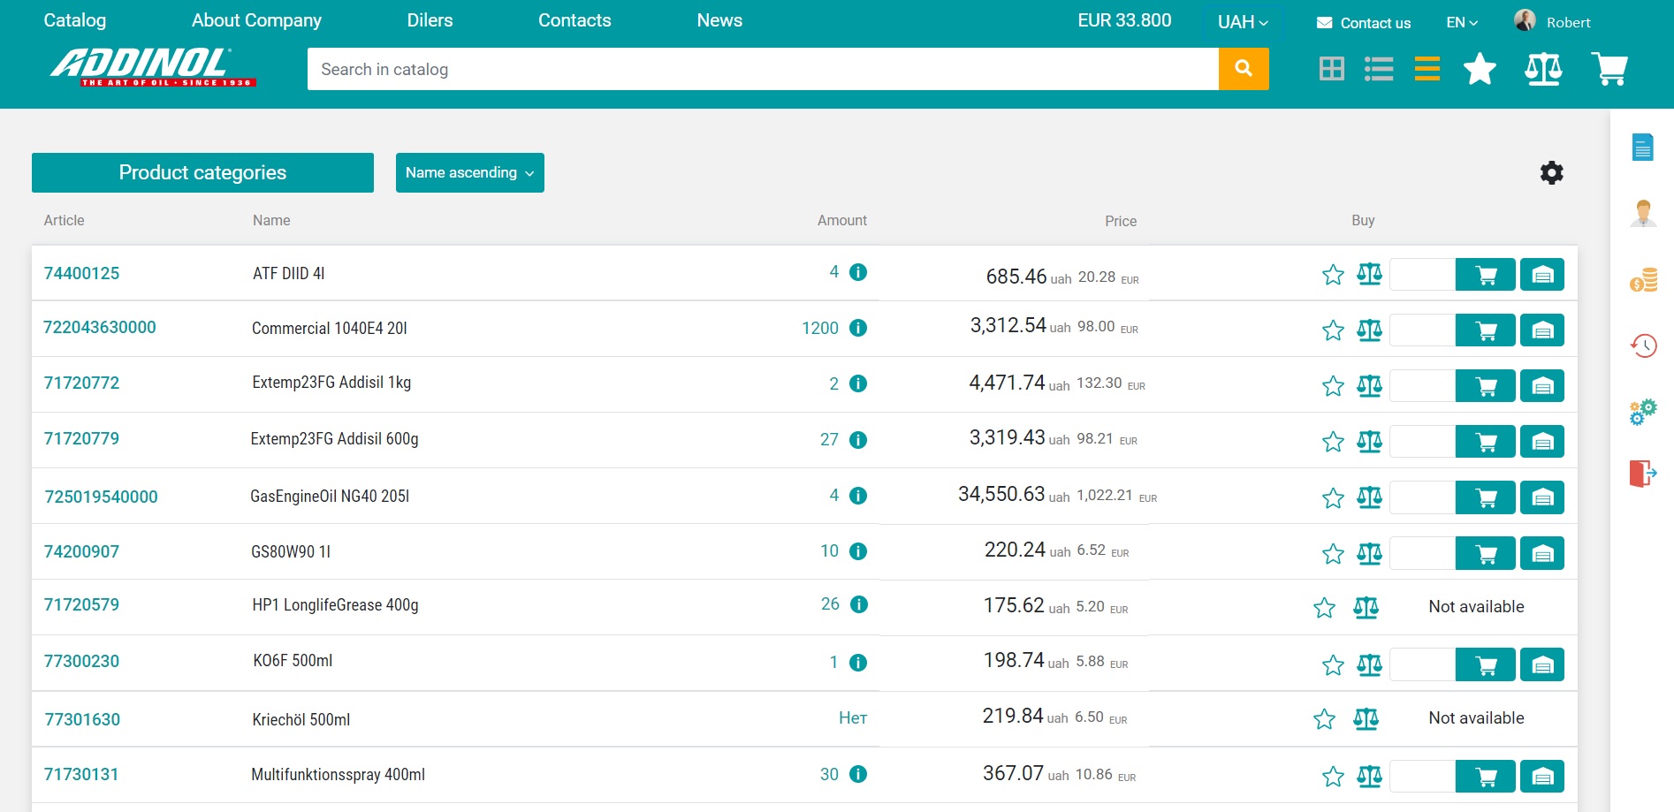The image size is (1674, 812).
Task: Show stock info for Extemp23FG Addisil 600g
Action: pyautogui.click(x=858, y=440)
